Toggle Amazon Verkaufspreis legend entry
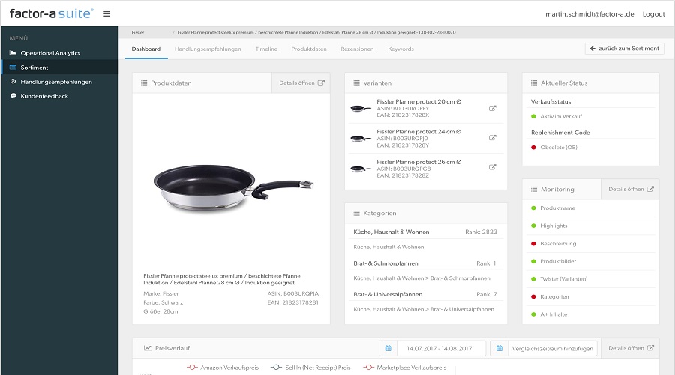Image resolution: width=675 pixels, height=375 pixels. tap(223, 367)
